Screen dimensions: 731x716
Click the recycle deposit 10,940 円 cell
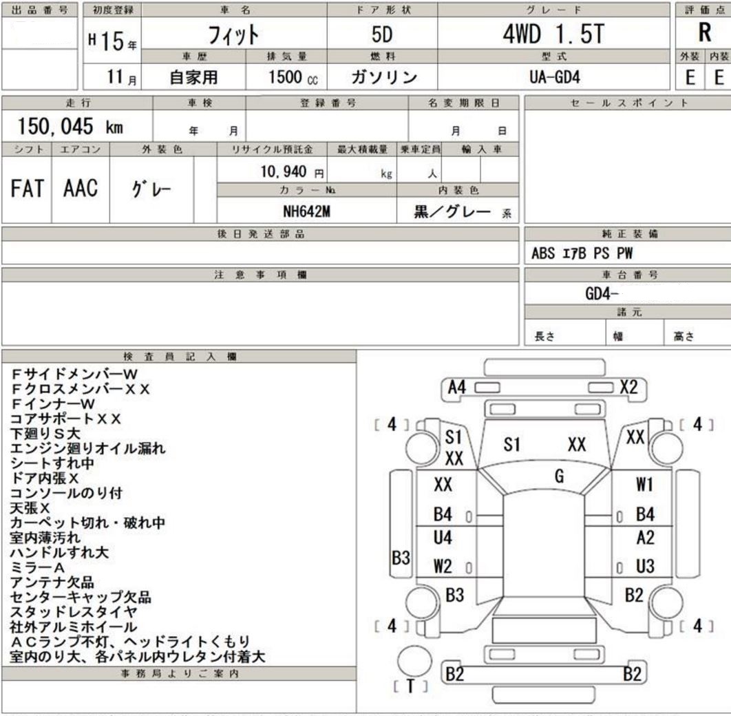[273, 171]
